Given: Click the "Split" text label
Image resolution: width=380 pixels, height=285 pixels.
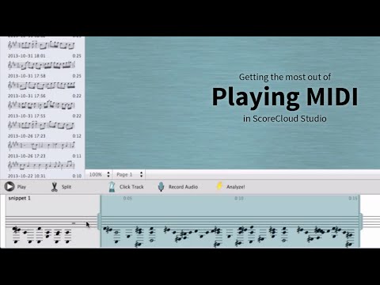Looking at the screenshot, I should [66, 187].
